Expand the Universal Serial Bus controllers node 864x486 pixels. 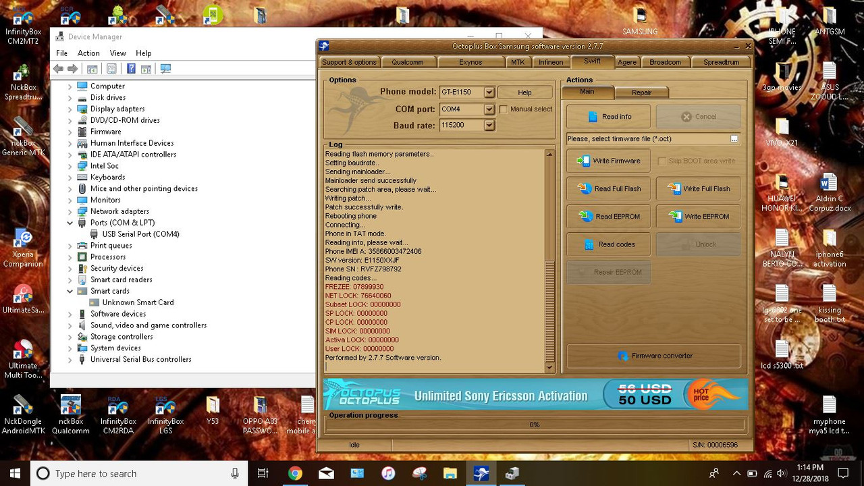coord(70,359)
